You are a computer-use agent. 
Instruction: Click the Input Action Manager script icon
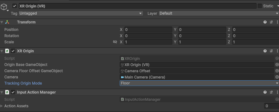(7, 92)
